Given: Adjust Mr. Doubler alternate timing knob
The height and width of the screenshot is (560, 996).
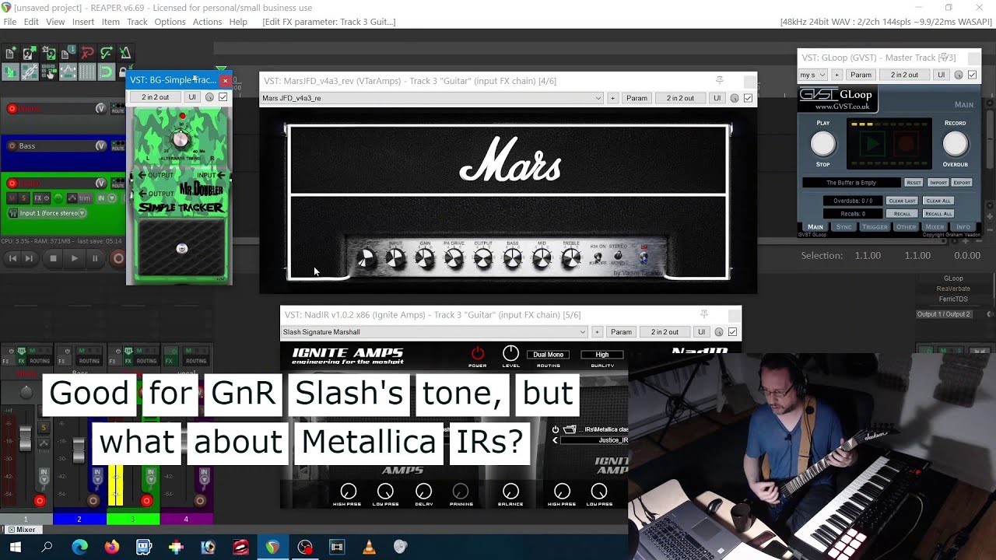Looking at the screenshot, I should pos(181,139).
